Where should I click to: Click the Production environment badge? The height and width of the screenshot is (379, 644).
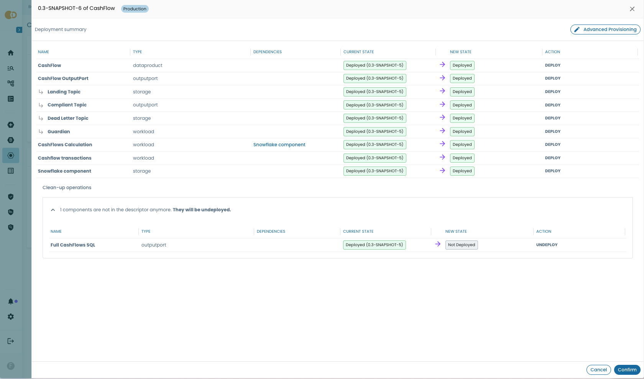(135, 9)
